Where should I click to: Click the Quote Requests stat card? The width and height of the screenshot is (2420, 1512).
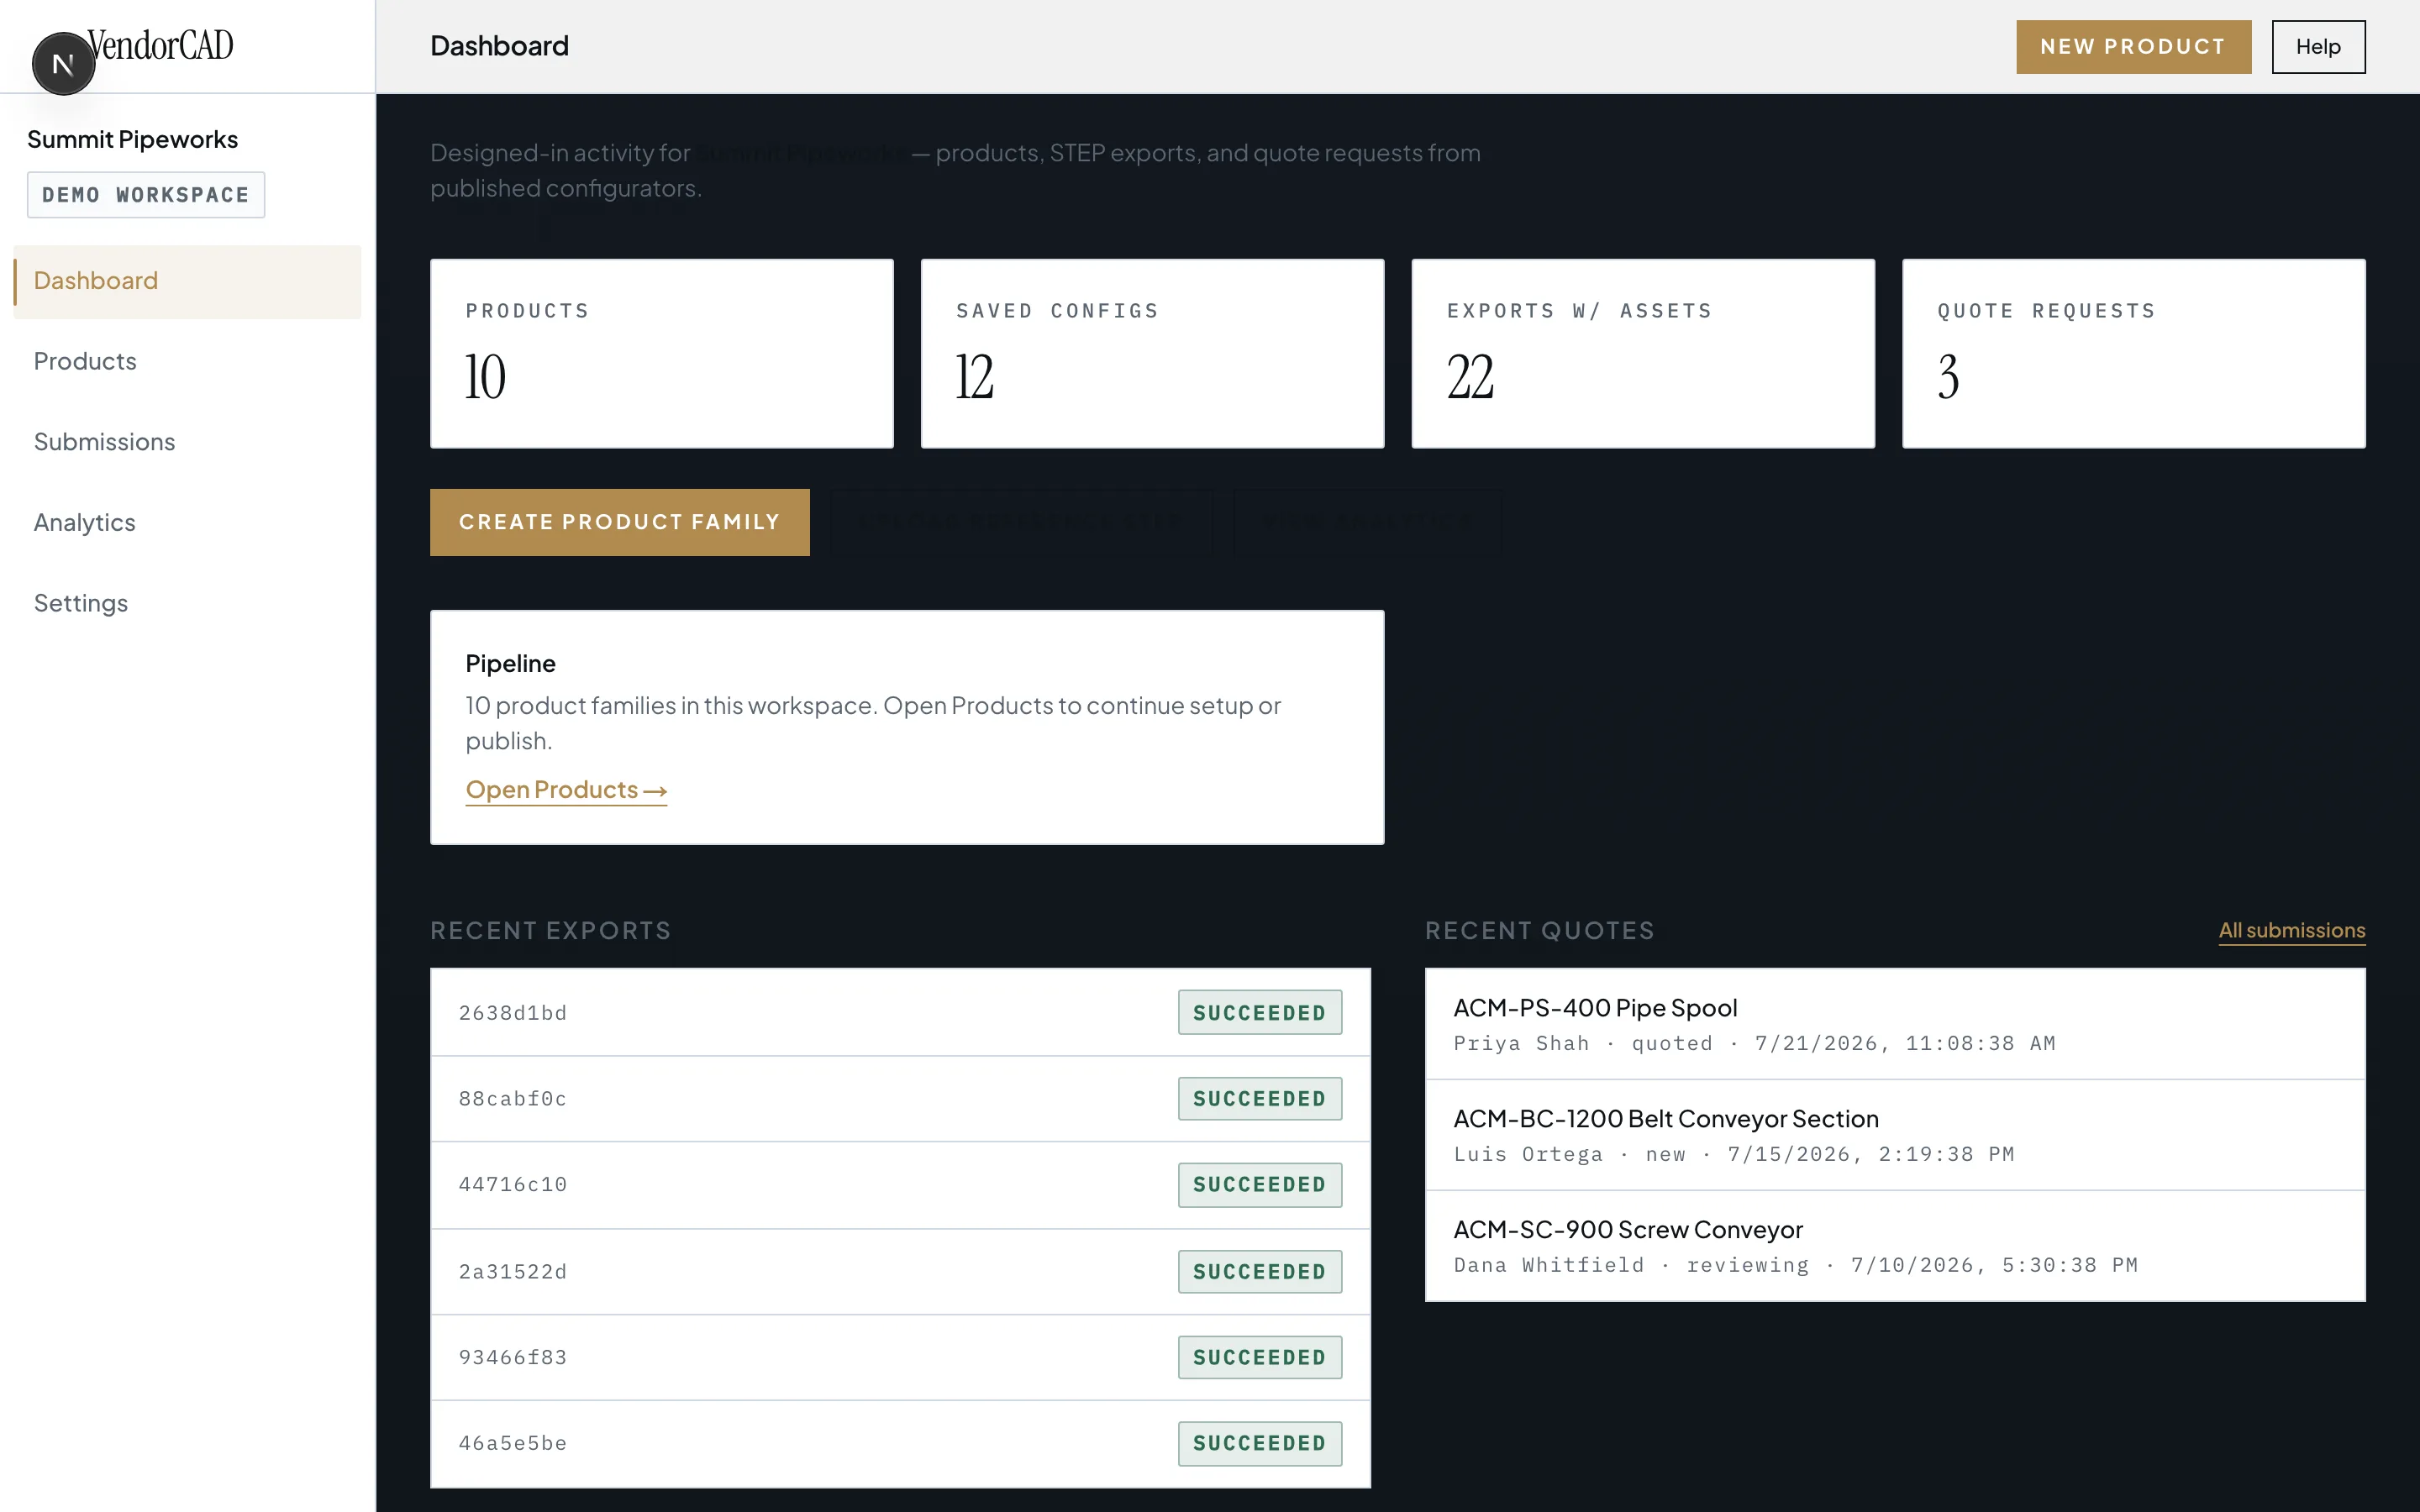(x=2133, y=353)
